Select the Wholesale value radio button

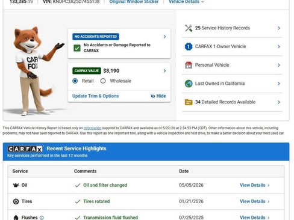click(x=103, y=81)
